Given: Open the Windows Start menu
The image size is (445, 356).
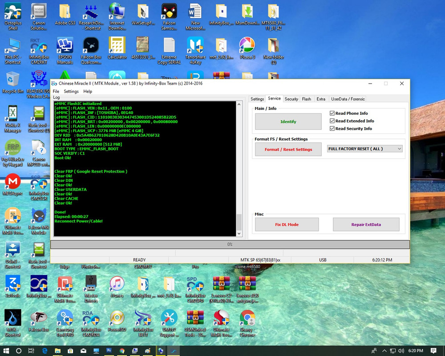Looking at the screenshot, I should (6, 351).
